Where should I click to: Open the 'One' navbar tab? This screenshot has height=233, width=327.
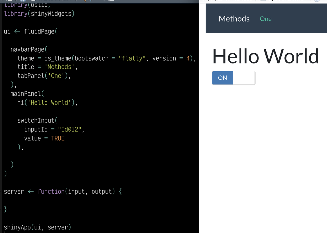pos(266,19)
